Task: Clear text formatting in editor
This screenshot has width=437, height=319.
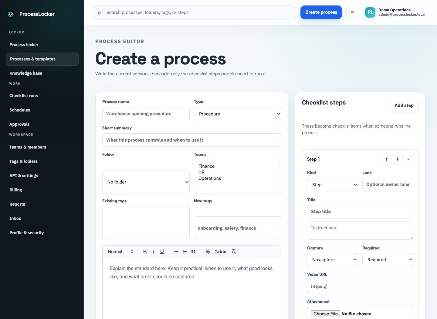Action: (x=233, y=252)
